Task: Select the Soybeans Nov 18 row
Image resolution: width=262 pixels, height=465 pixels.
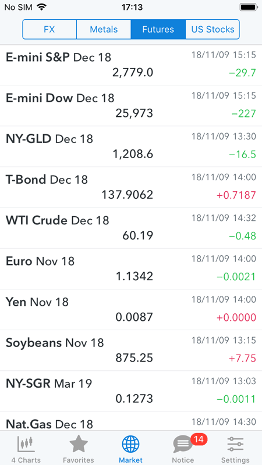Action: (131, 350)
